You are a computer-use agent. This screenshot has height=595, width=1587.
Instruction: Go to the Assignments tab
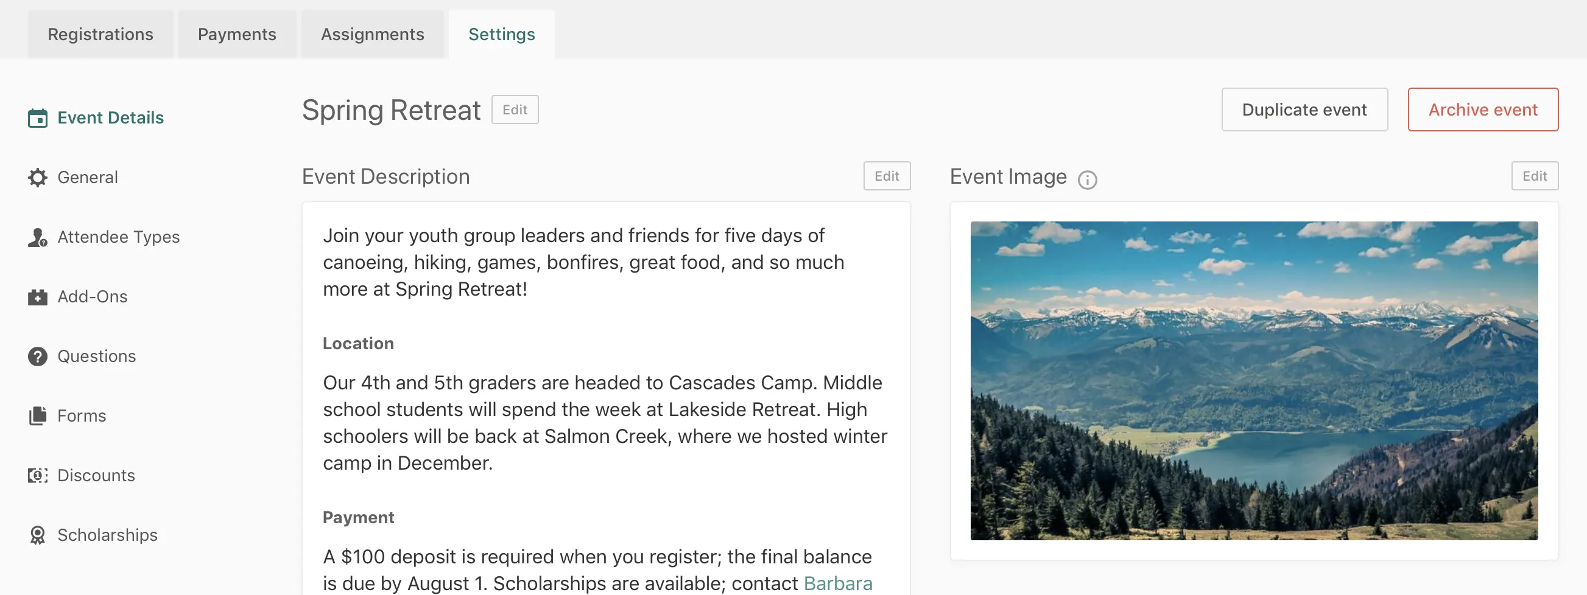(373, 35)
